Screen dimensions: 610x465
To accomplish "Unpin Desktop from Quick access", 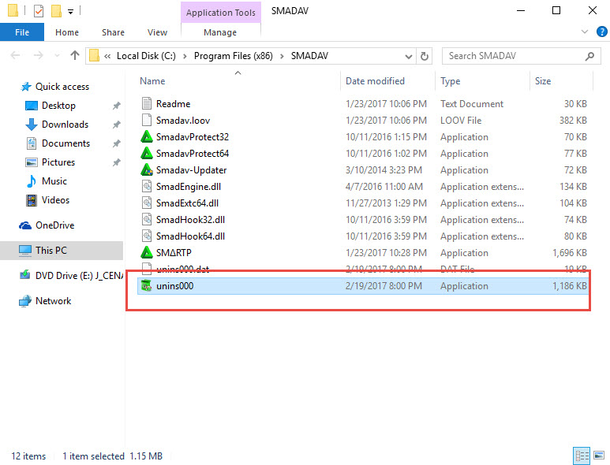I will coord(116,106).
